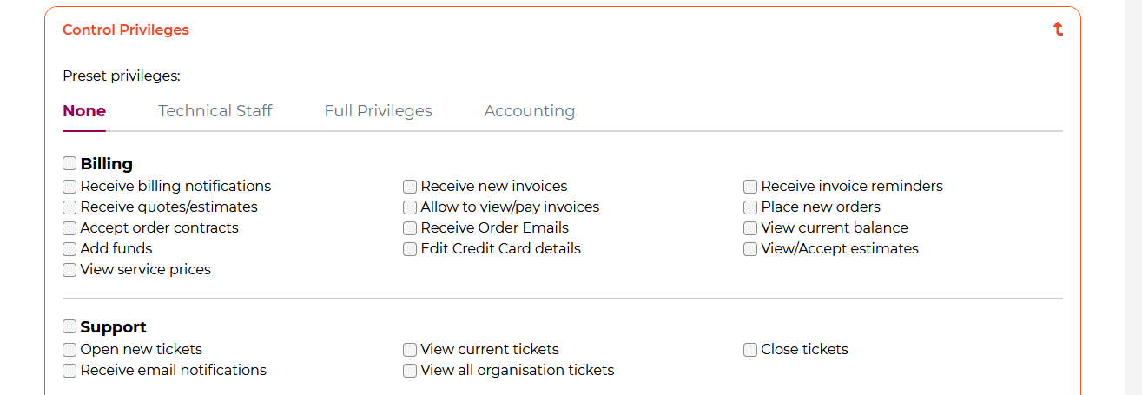Tick Receive new invoices checkbox

(410, 186)
